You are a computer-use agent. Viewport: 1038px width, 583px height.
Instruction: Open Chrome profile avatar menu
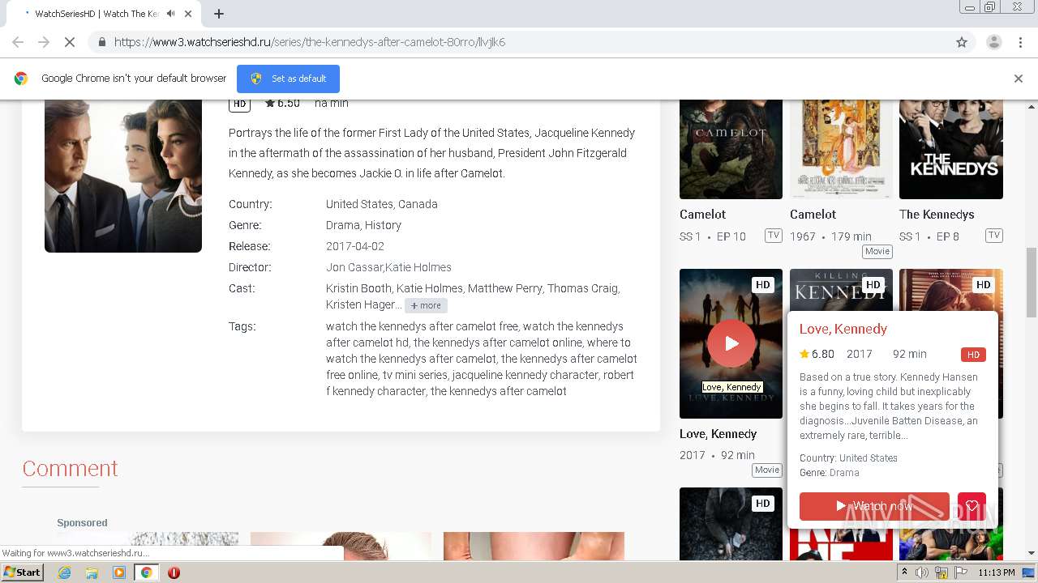(x=993, y=42)
